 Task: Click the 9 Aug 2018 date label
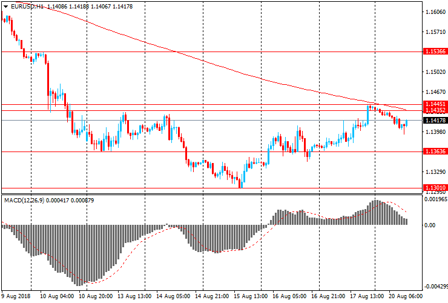[x=15, y=296]
